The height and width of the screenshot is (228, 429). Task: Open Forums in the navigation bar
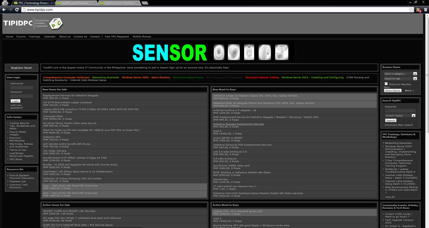[x=21, y=36]
